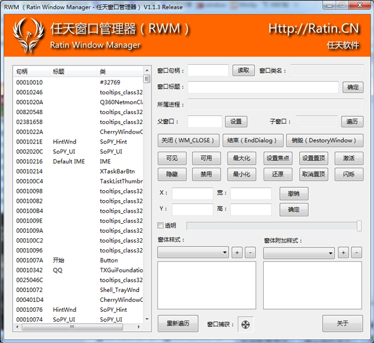Open the 窗体样式 dropdown list

pos(193,253)
